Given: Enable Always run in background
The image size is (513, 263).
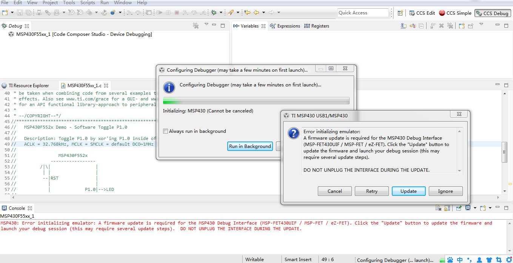Looking at the screenshot, I should coord(165,131).
